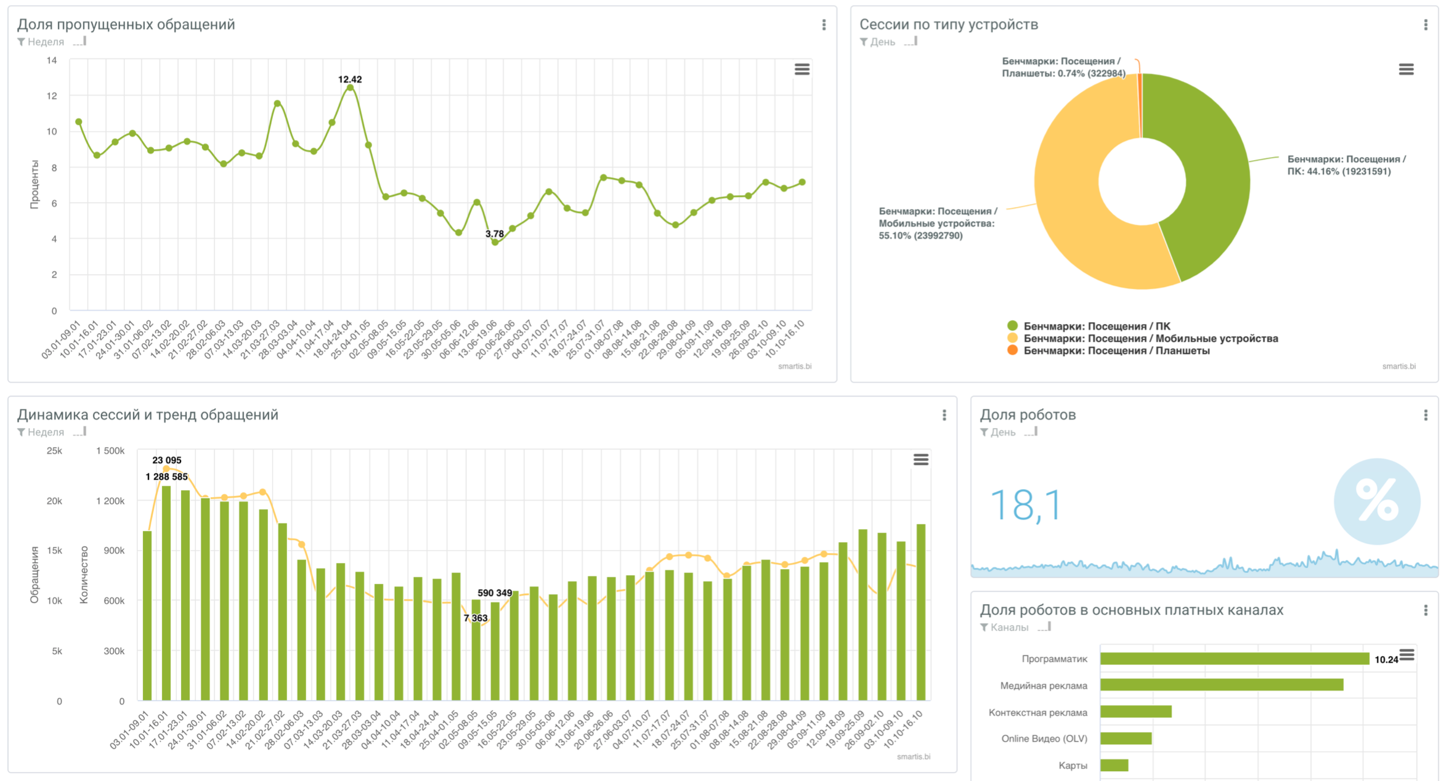Click hamburger menu in paid channels bar chart

pos(1407,655)
